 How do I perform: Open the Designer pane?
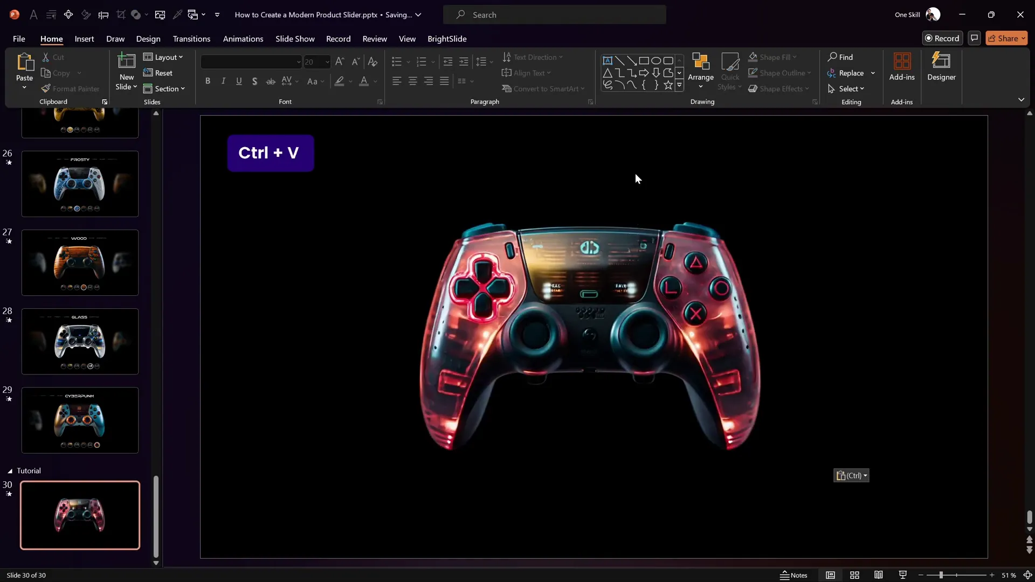click(x=941, y=67)
